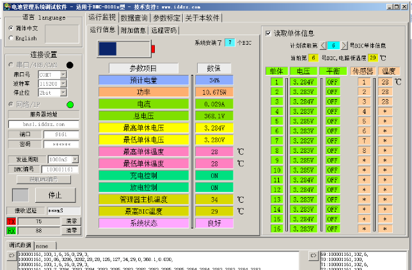412x270 pixels.
Task: Click the c> button of right debug log
Action: coord(313,255)
